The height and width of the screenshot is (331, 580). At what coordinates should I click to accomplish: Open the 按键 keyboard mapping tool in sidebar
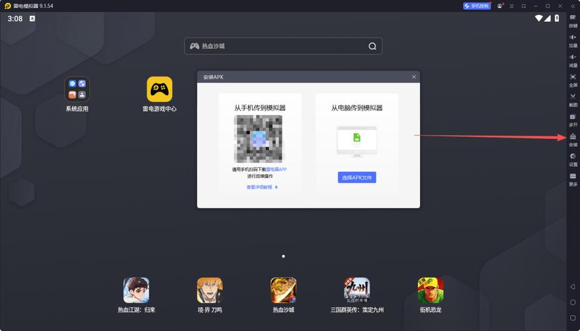point(573,20)
